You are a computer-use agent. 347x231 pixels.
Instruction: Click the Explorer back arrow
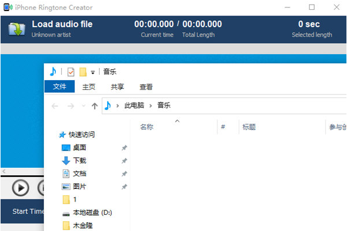pos(55,106)
